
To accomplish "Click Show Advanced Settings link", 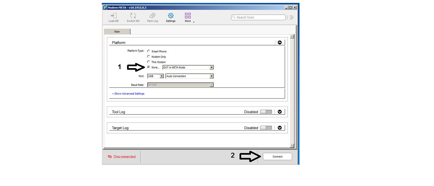I will (128, 94).
